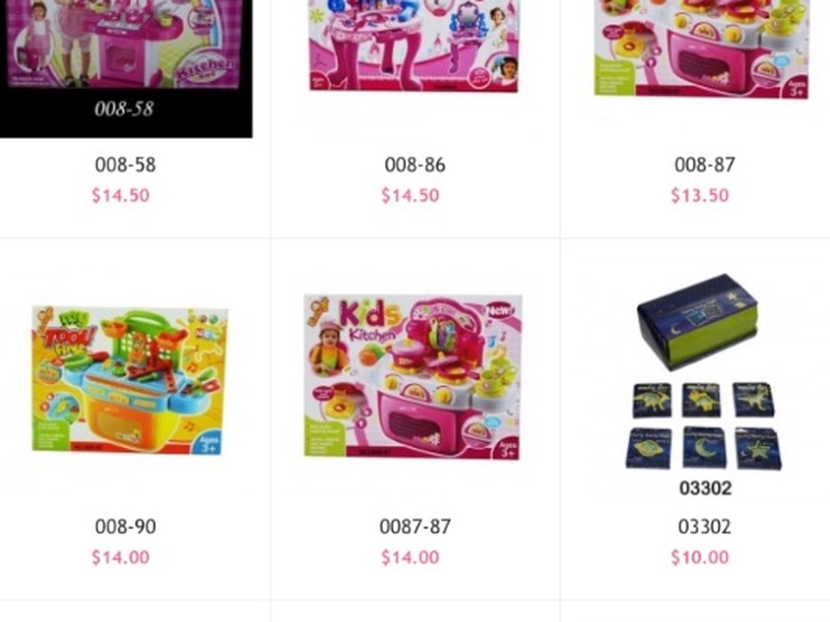Select the $13.50 price under 008-87
The height and width of the screenshot is (622, 830).
(699, 196)
